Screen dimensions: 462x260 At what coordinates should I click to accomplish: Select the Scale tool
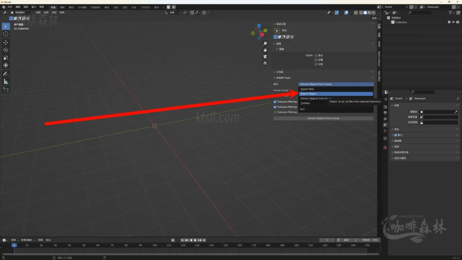pos(6,58)
